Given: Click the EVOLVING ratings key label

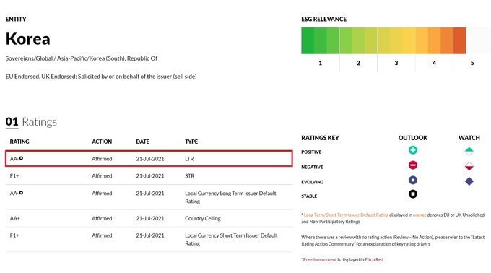Looking at the screenshot, I should point(312,182).
